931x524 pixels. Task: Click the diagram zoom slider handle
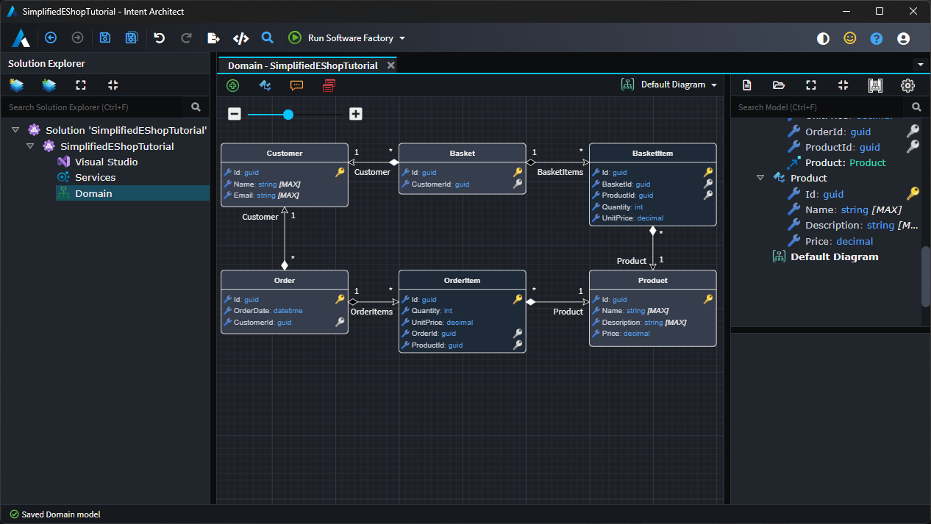pyautogui.click(x=288, y=114)
